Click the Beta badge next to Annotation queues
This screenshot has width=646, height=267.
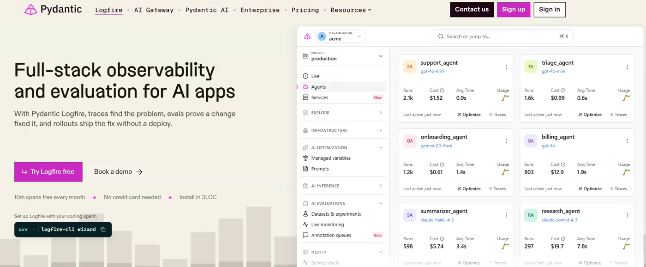point(378,235)
